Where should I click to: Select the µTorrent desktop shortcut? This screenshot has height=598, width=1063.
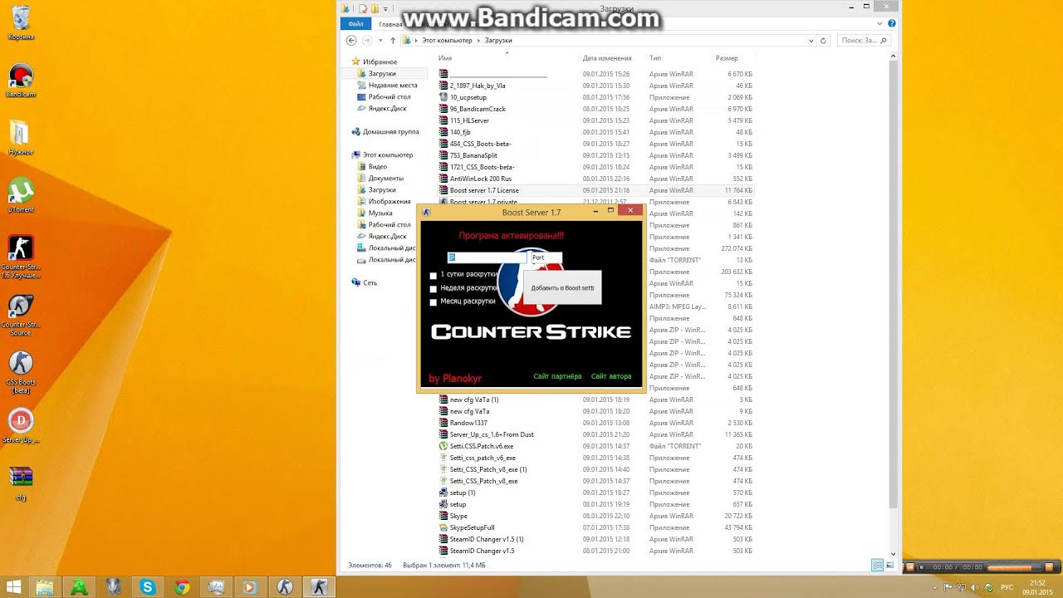pyautogui.click(x=21, y=195)
